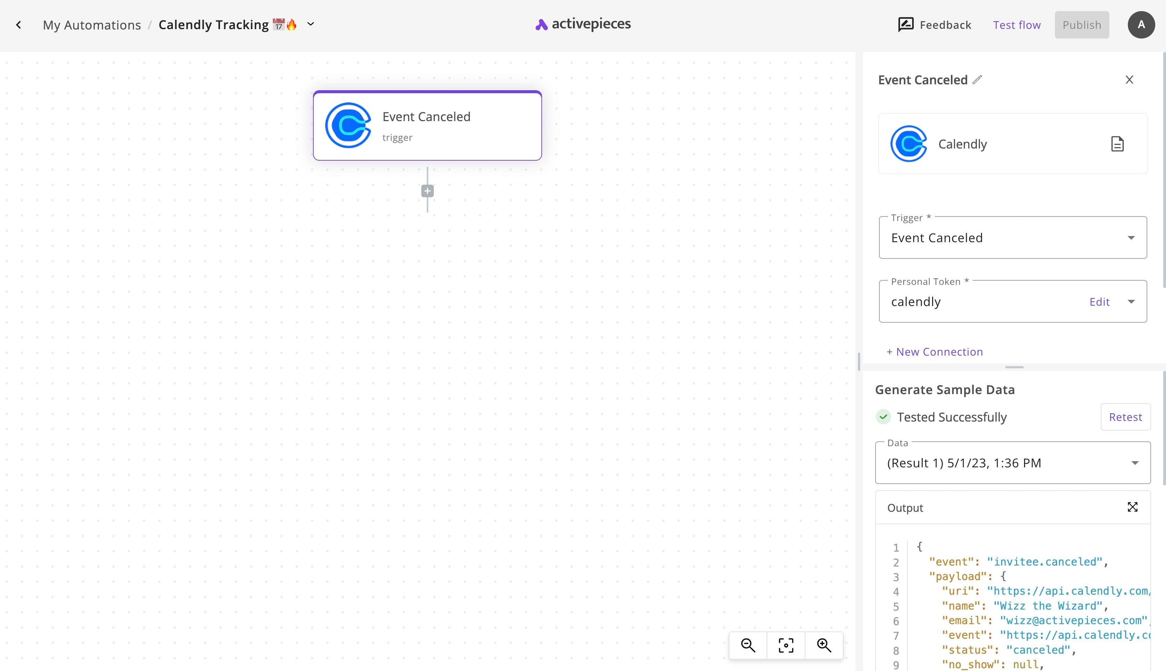Viewport: 1166px width, 671px height.
Task: Click the Retest button
Action: click(1125, 417)
